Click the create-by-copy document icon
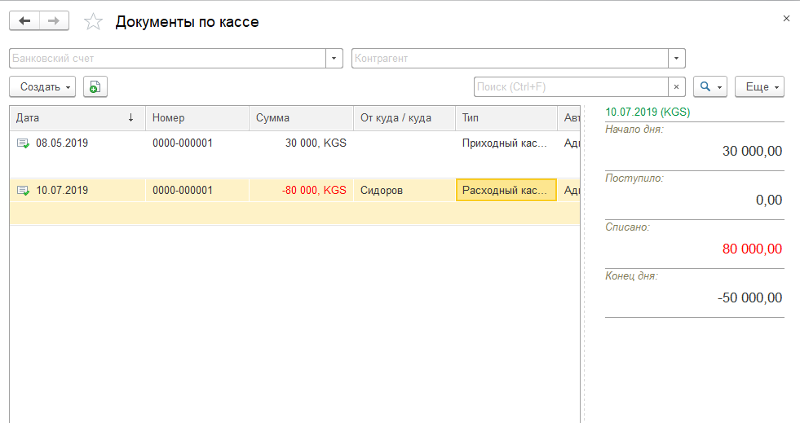 tap(95, 86)
